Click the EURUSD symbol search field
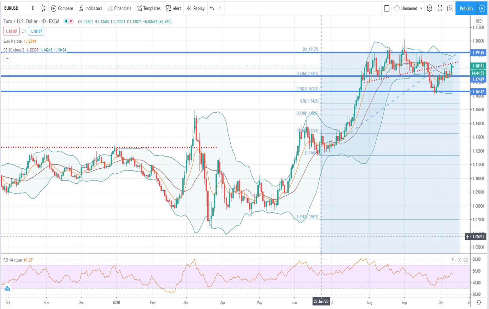 click(x=11, y=8)
